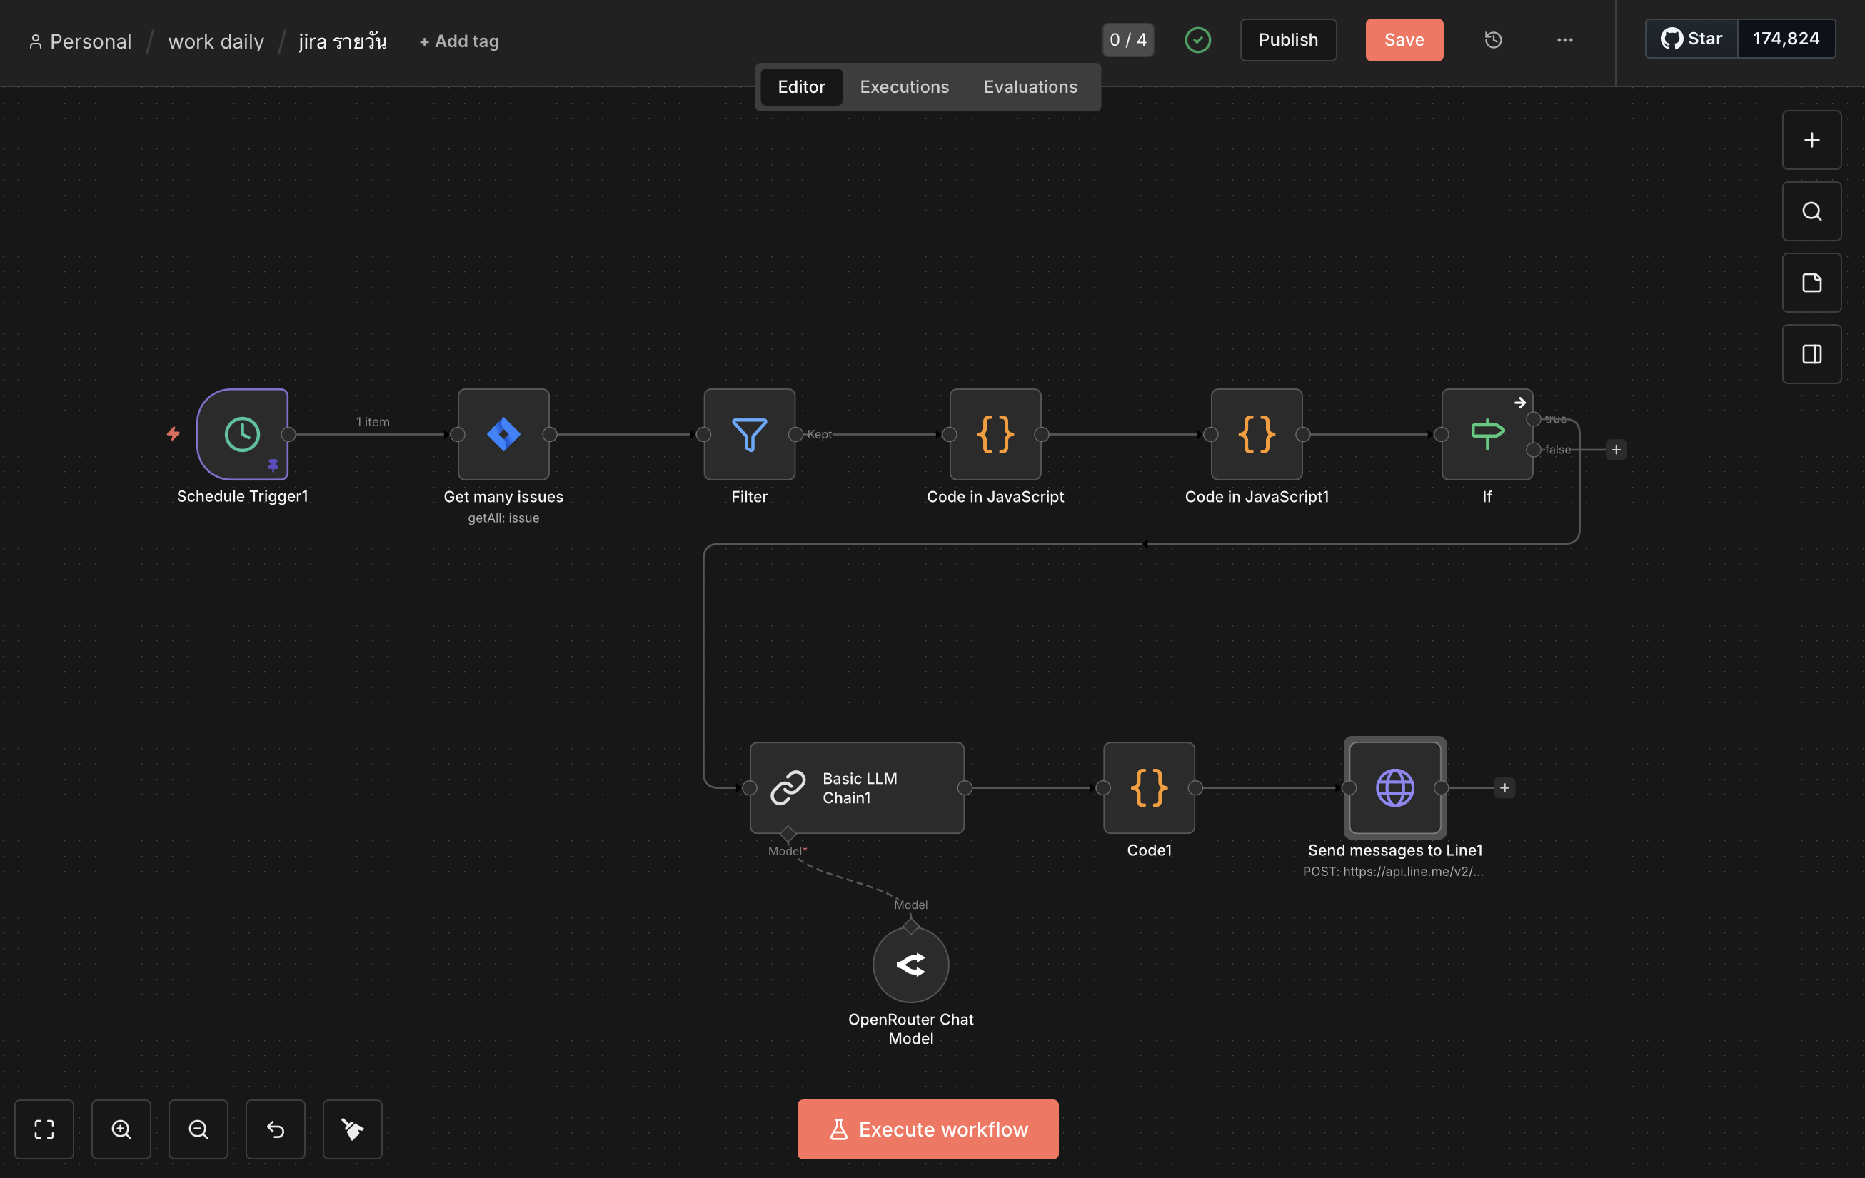Screen dimensions: 1865x1178
Task: Open the three-dots workflow options menu
Action: point(1564,39)
